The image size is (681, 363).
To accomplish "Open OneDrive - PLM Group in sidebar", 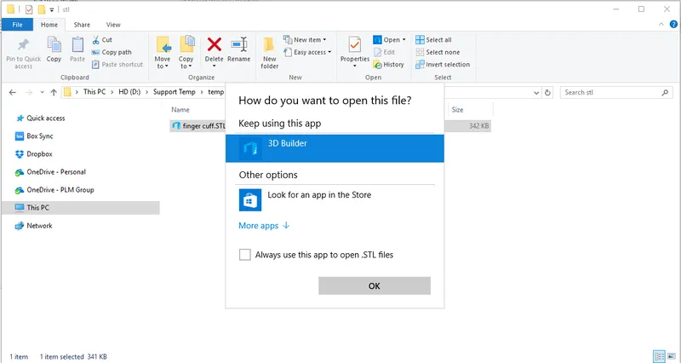I will pos(54,189).
